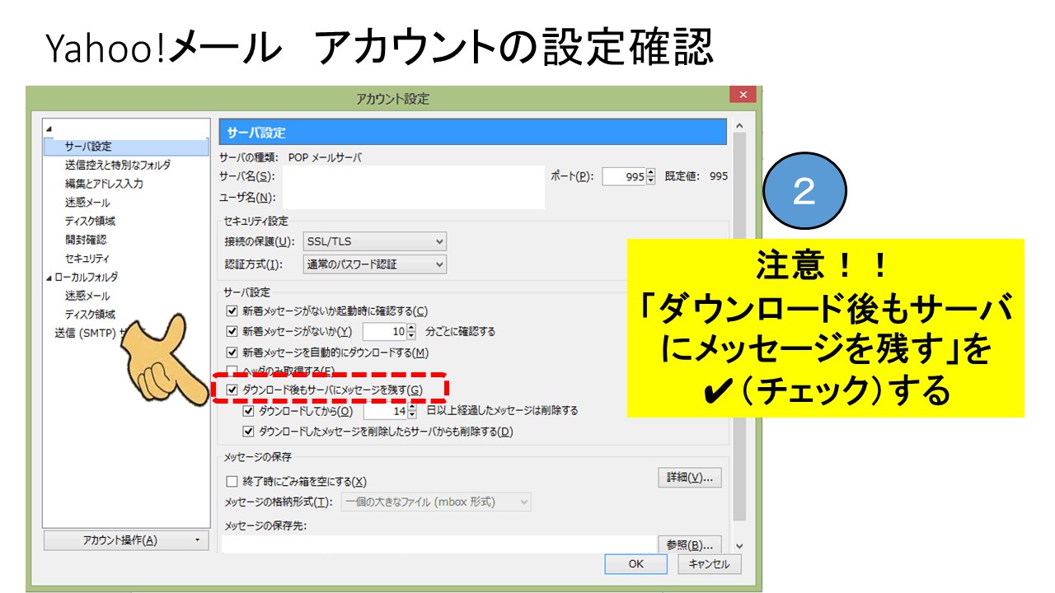
Task: Select ディスク領域 under the mail account
Action: pos(90,221)
